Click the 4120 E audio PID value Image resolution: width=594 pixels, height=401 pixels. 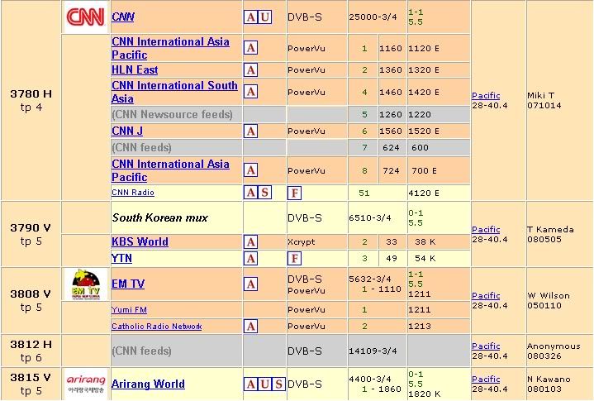coord(424,193)
